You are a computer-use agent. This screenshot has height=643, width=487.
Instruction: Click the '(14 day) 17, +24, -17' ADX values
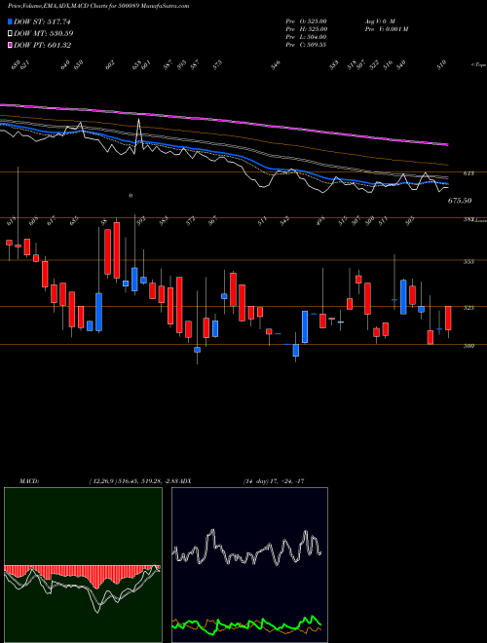(x=274, y=481)
